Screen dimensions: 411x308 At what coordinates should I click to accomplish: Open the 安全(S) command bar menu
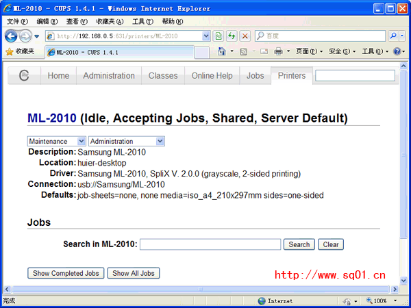(342, 51)
